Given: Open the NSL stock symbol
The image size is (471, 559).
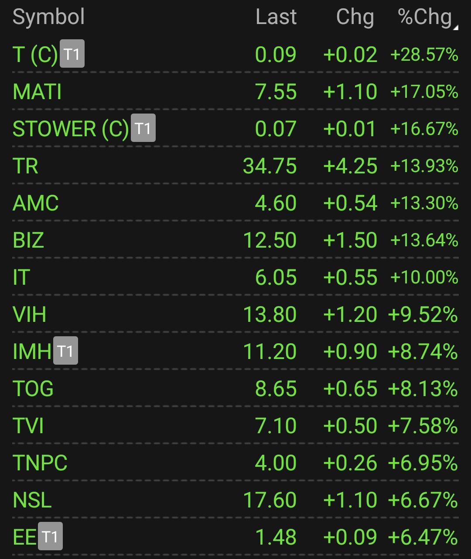Looking at the screenshot, I should [x=32, y=500].
